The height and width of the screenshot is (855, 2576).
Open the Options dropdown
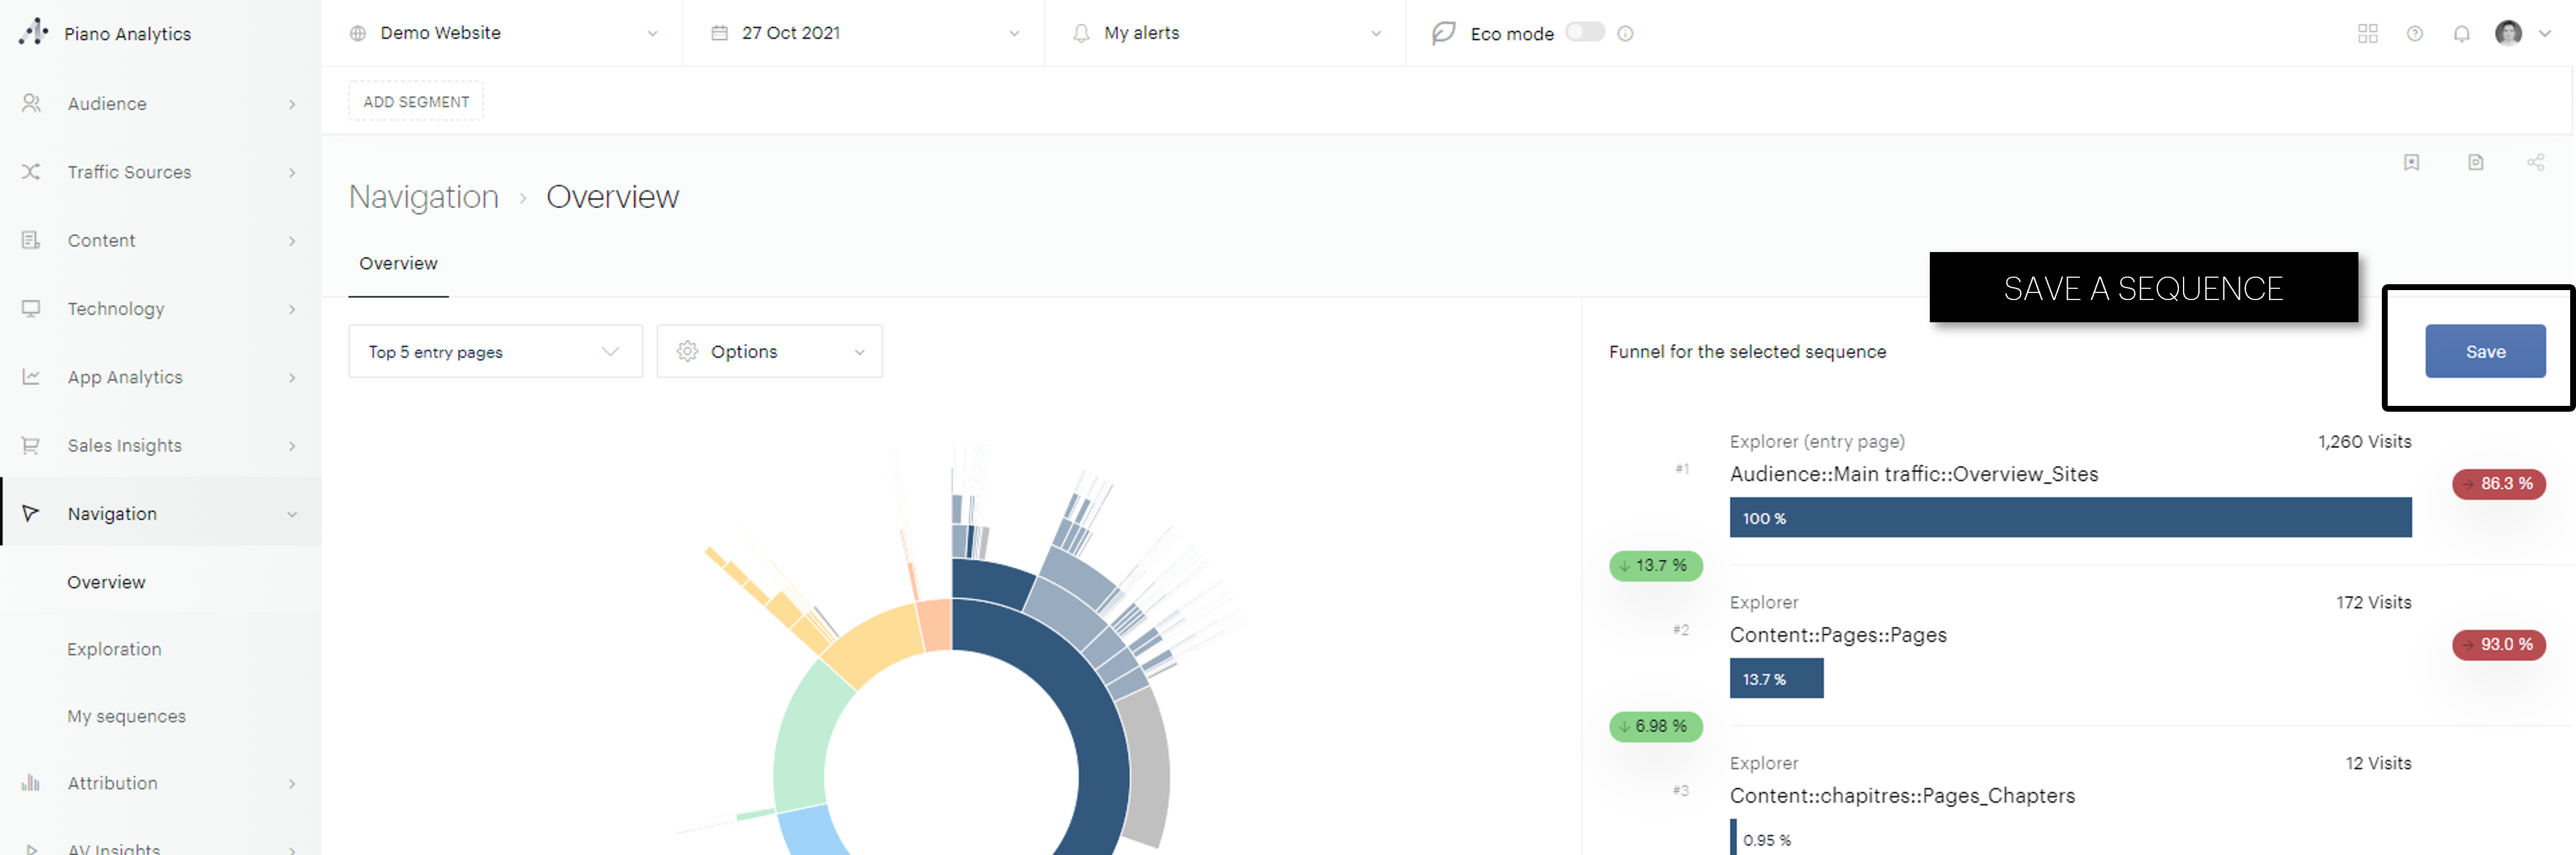[x=769, y=351]
